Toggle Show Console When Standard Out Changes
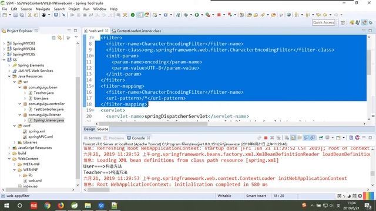Image resolution: width=376 pixels, height=211 pixels. tap(306, 138)
